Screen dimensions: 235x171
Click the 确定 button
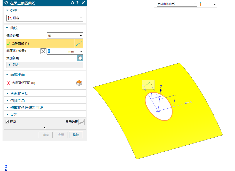(46, 135)
